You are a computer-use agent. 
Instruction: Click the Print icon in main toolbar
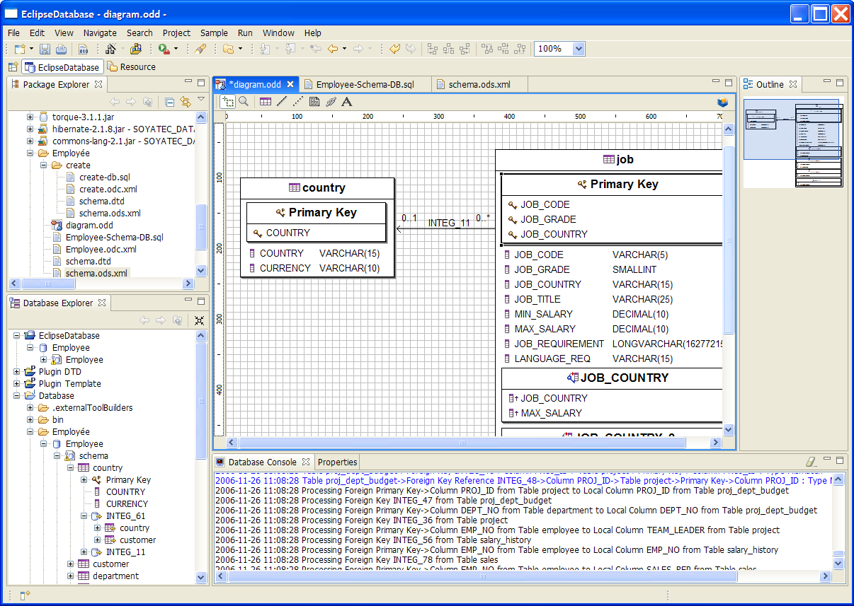point(61,49)
